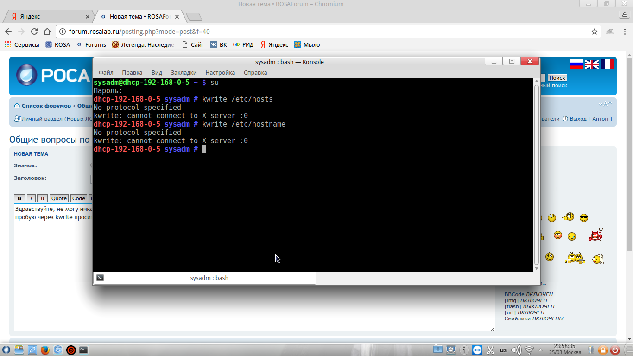Open the Forums bookmark
Viewport: 633px width, 356px height.
pyautogui.click(x=91, y=45)
